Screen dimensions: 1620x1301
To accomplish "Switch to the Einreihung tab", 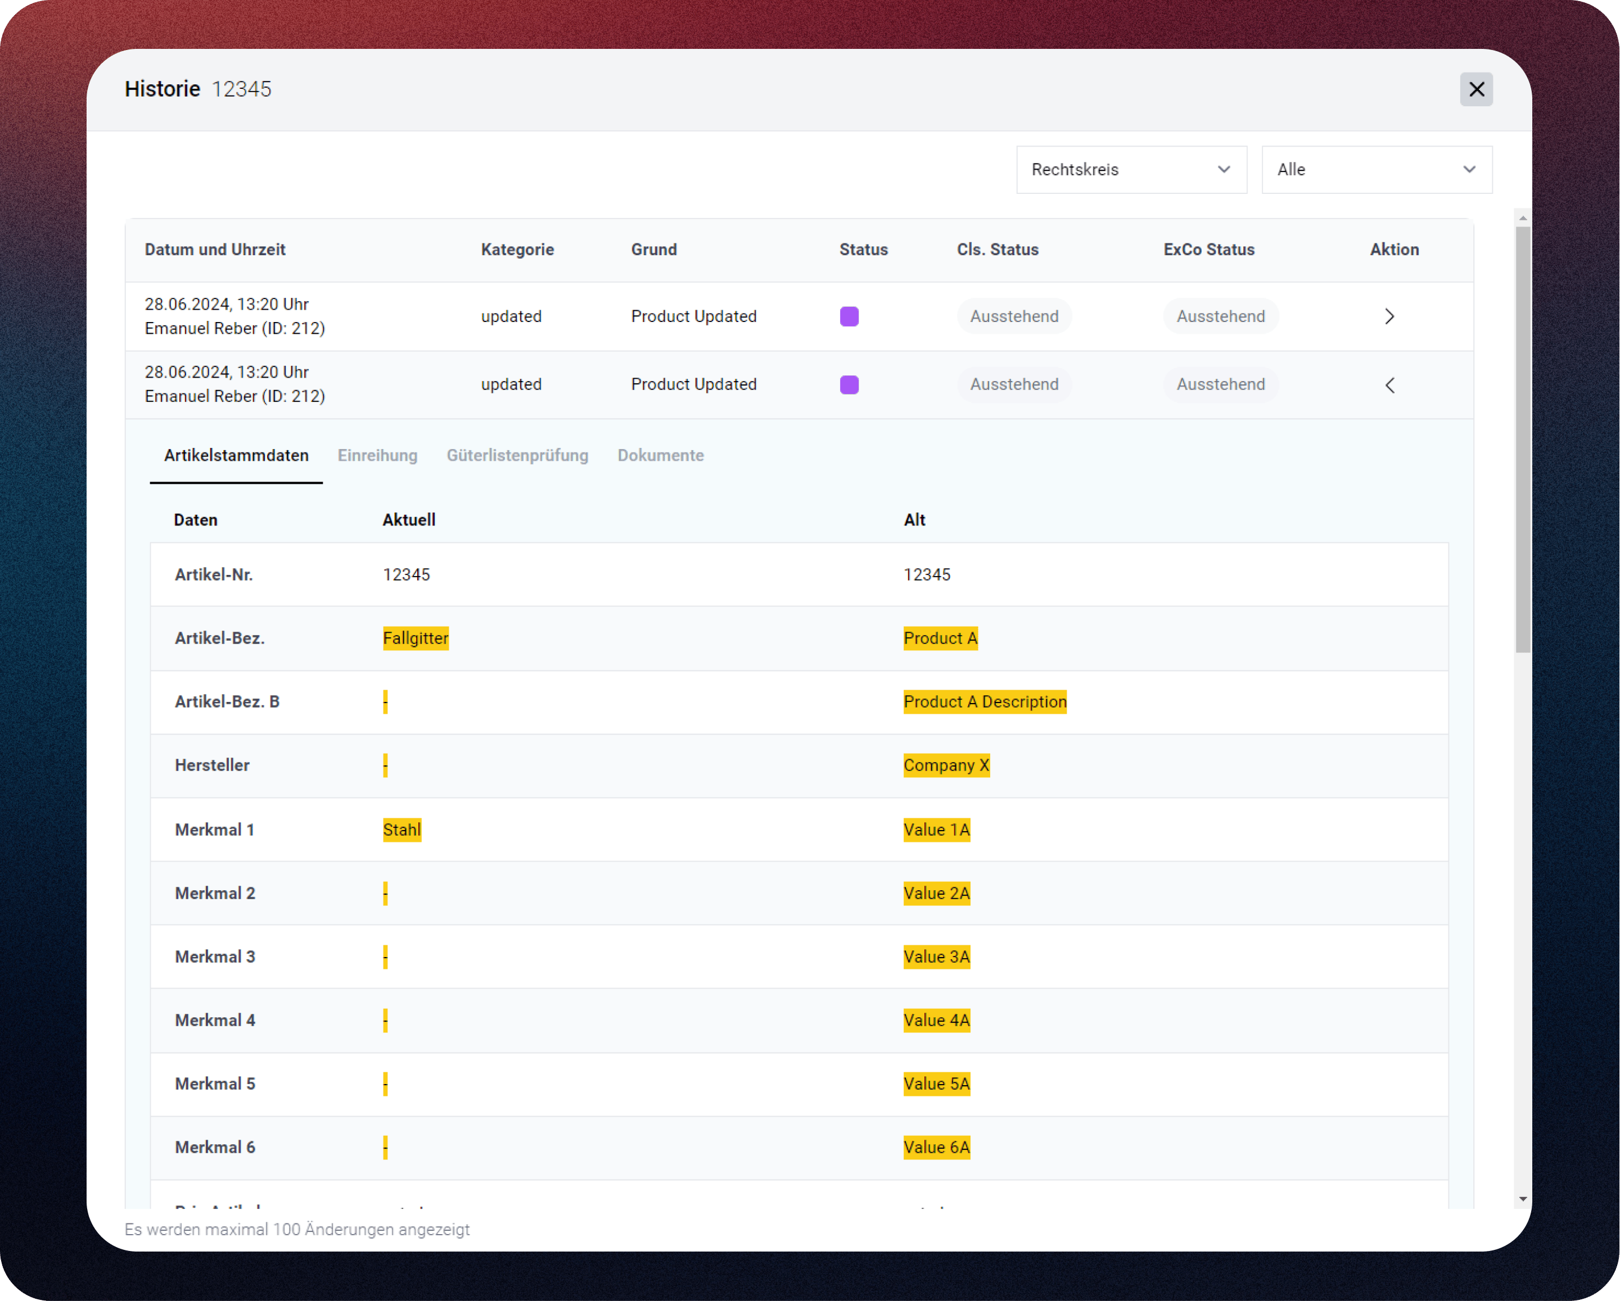I will (x=377, y=455).
